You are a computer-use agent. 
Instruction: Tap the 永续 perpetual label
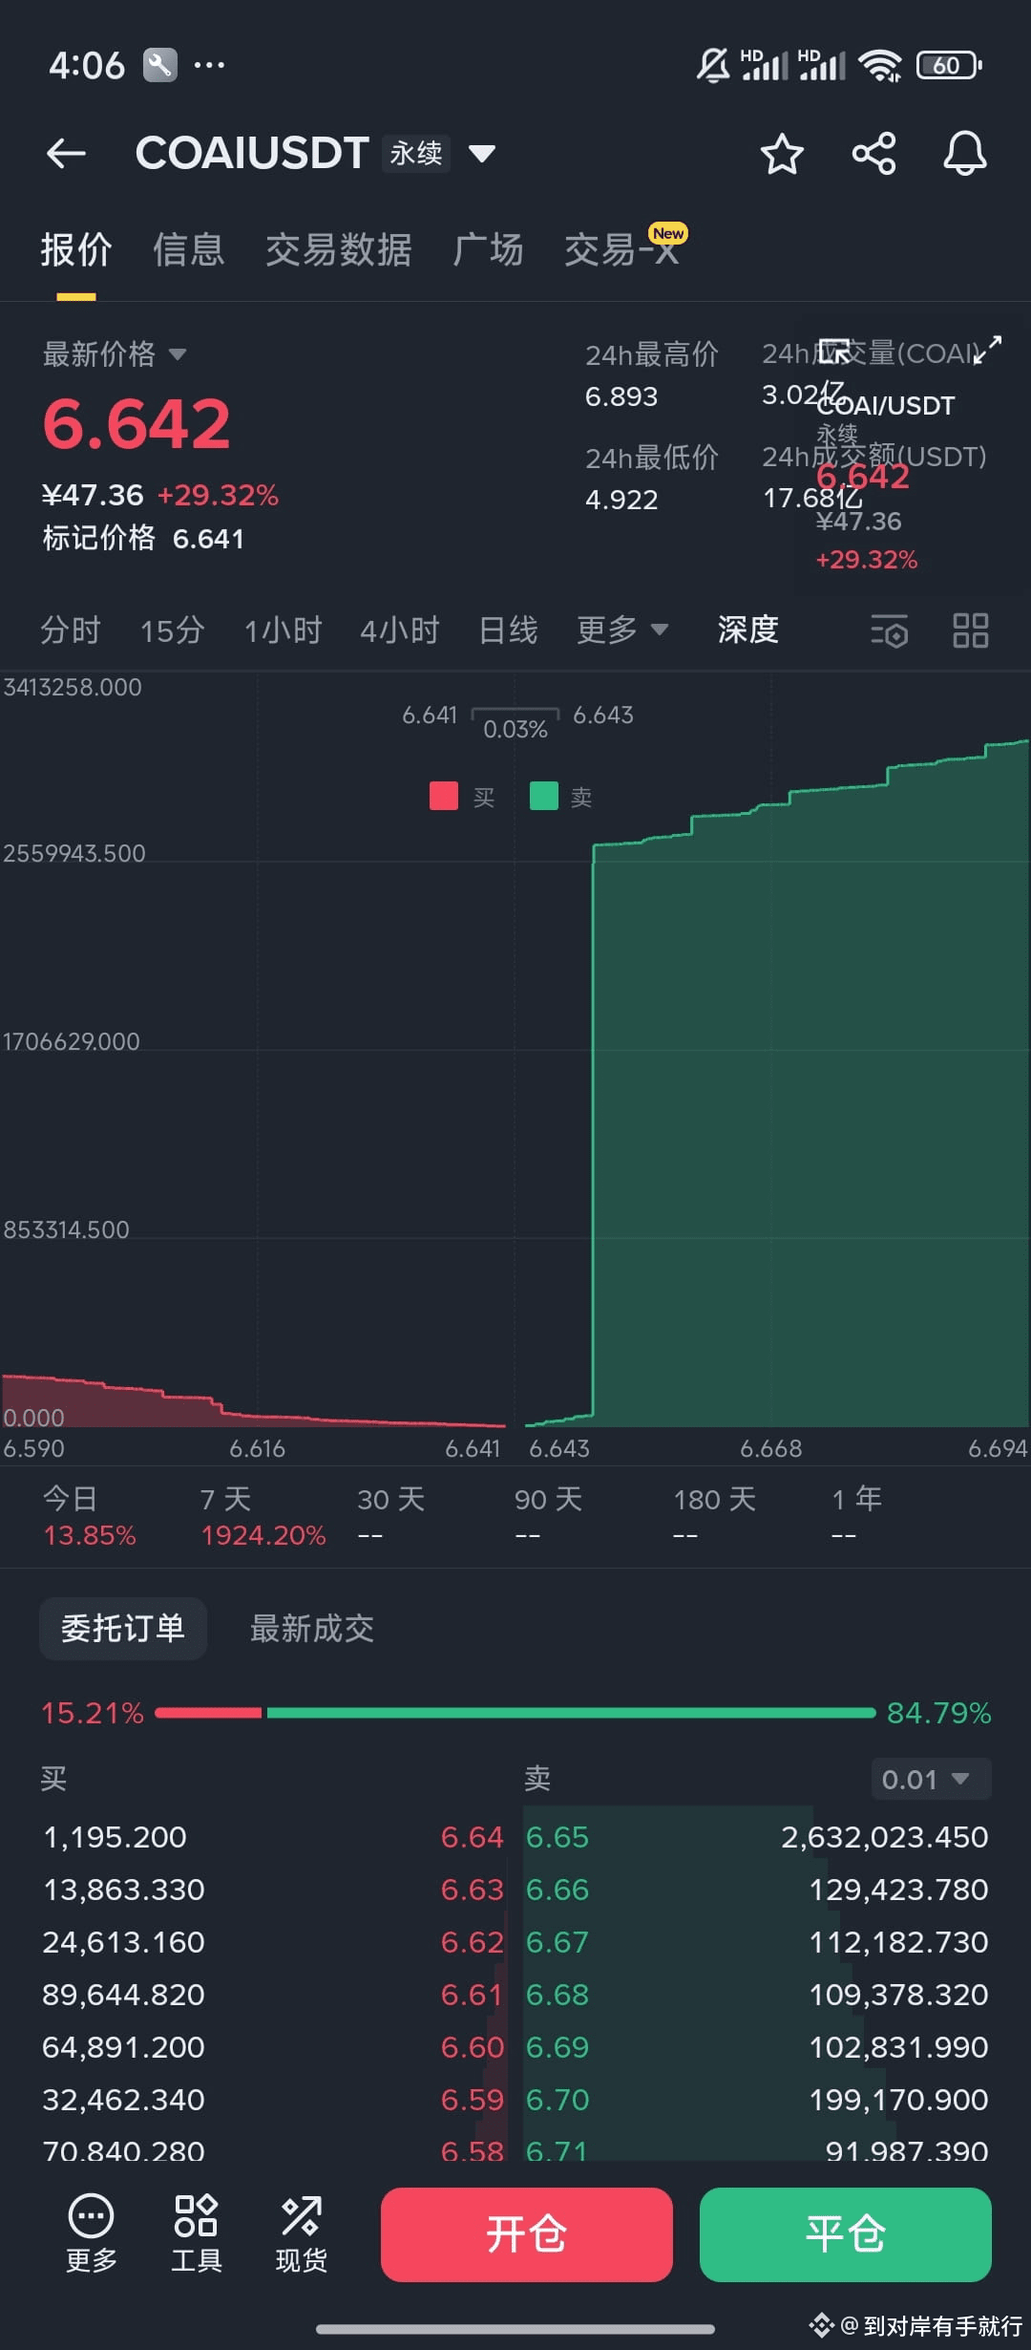(416, 153)
